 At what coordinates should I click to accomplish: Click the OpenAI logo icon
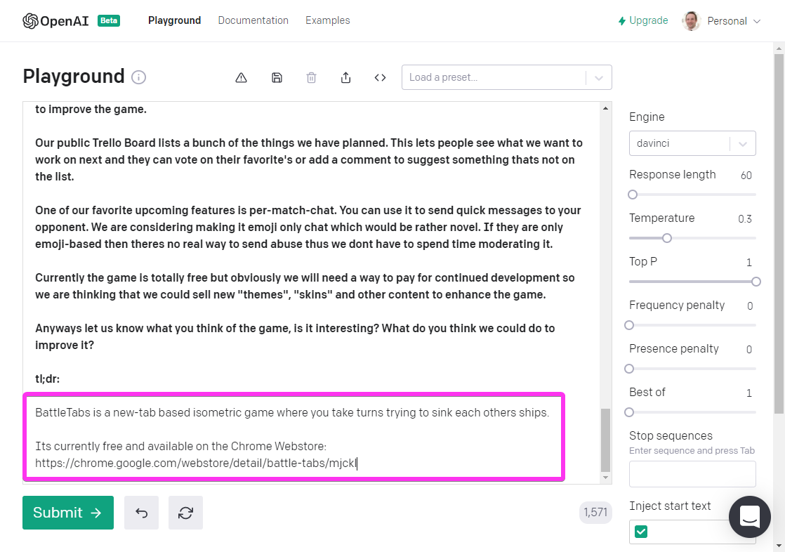click(30, 21)
